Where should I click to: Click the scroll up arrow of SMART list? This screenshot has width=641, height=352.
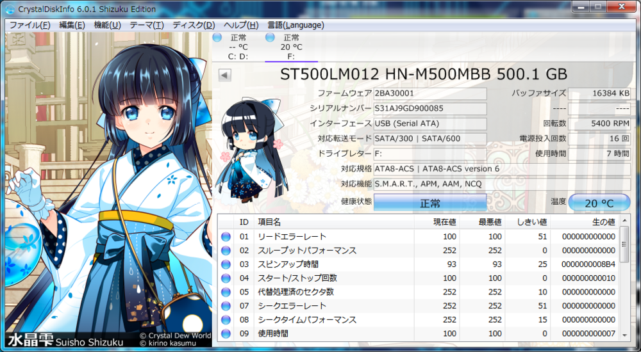point(624,221)
